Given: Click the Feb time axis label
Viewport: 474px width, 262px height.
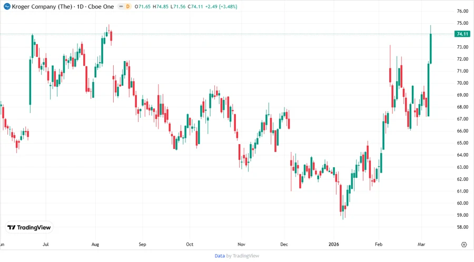Looking at the screenshot, I should [x=379, y=245].
